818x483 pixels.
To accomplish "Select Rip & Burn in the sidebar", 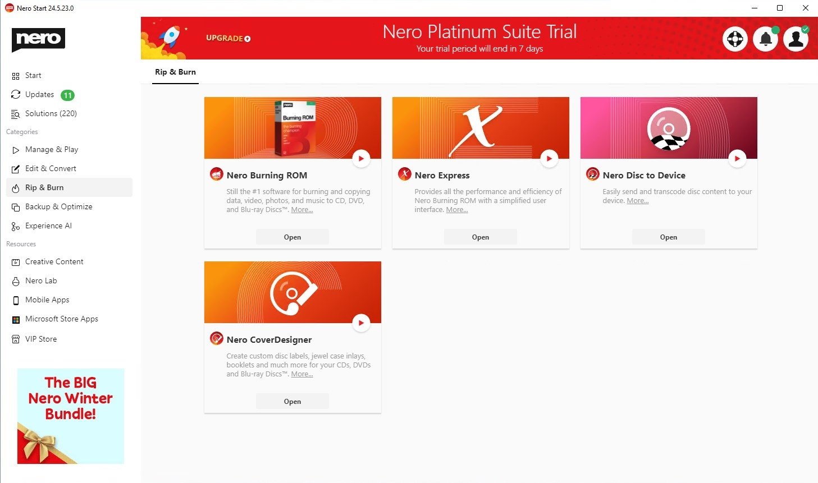I will [69, 187].
